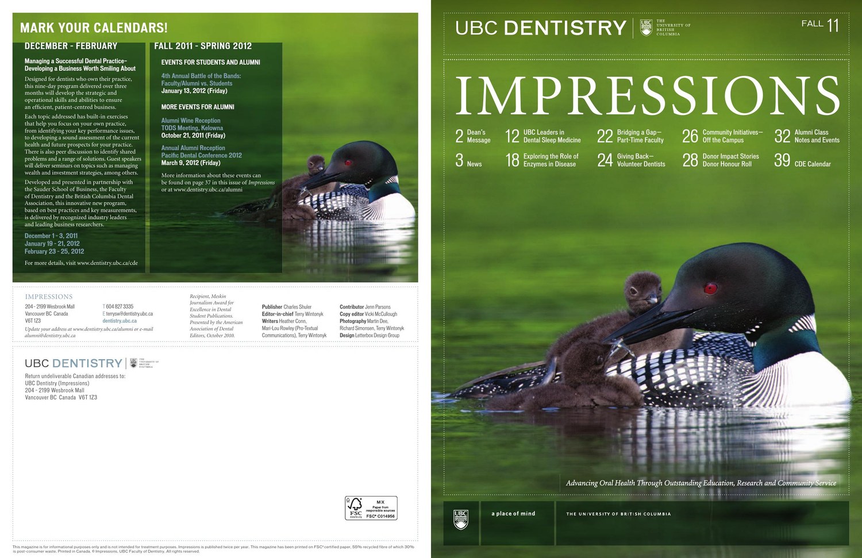Click 'Alumni Wine Reception' event
Image resolution: width=862 pixels, height=558 pixels.
(x=191, y=121)
